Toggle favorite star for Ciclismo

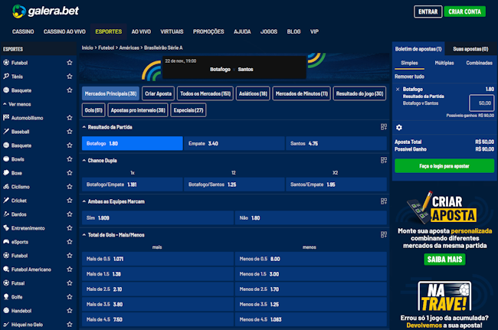70,187
